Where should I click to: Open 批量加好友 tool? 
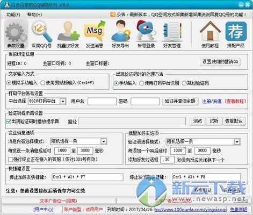(x=68, y=34)
